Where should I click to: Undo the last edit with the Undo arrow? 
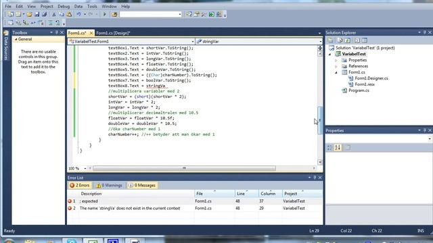pyautogui.click(x=78, y=14)
